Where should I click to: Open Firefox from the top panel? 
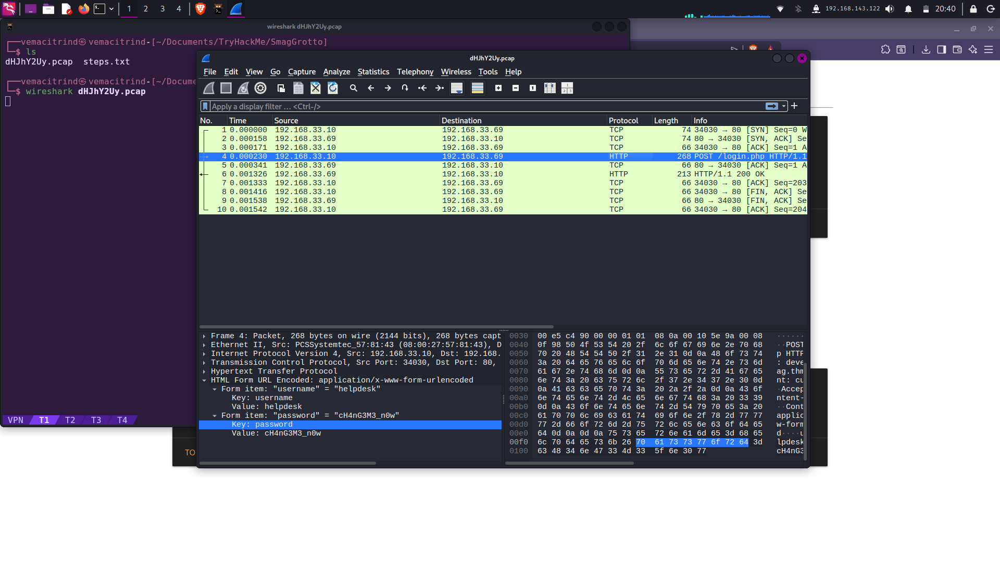tap(84, 9)
